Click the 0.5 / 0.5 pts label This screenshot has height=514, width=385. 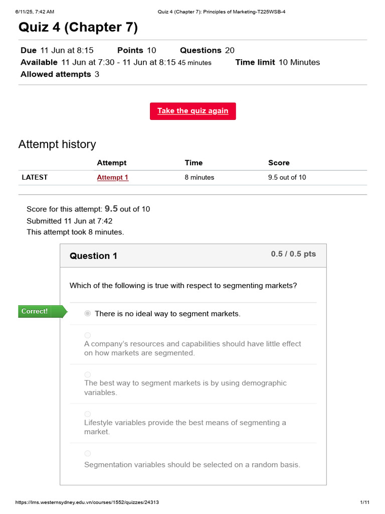coord(293,254)
